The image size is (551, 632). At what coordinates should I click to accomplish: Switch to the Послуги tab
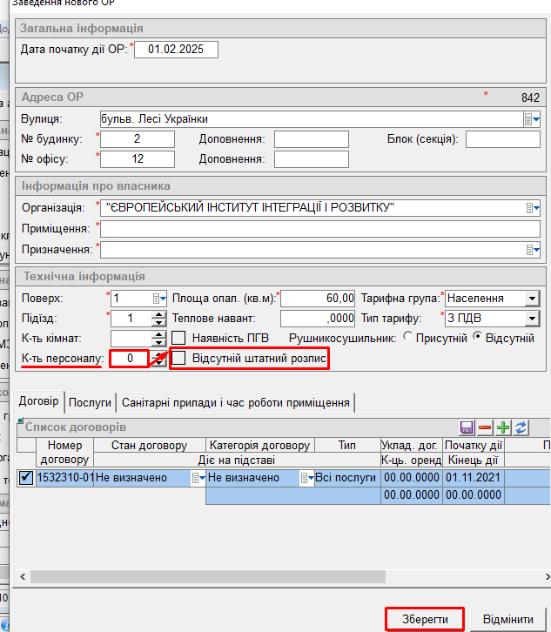(x=90, y=402)
